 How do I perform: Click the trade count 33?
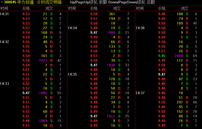pyautogui.click(x=127, y=65)
